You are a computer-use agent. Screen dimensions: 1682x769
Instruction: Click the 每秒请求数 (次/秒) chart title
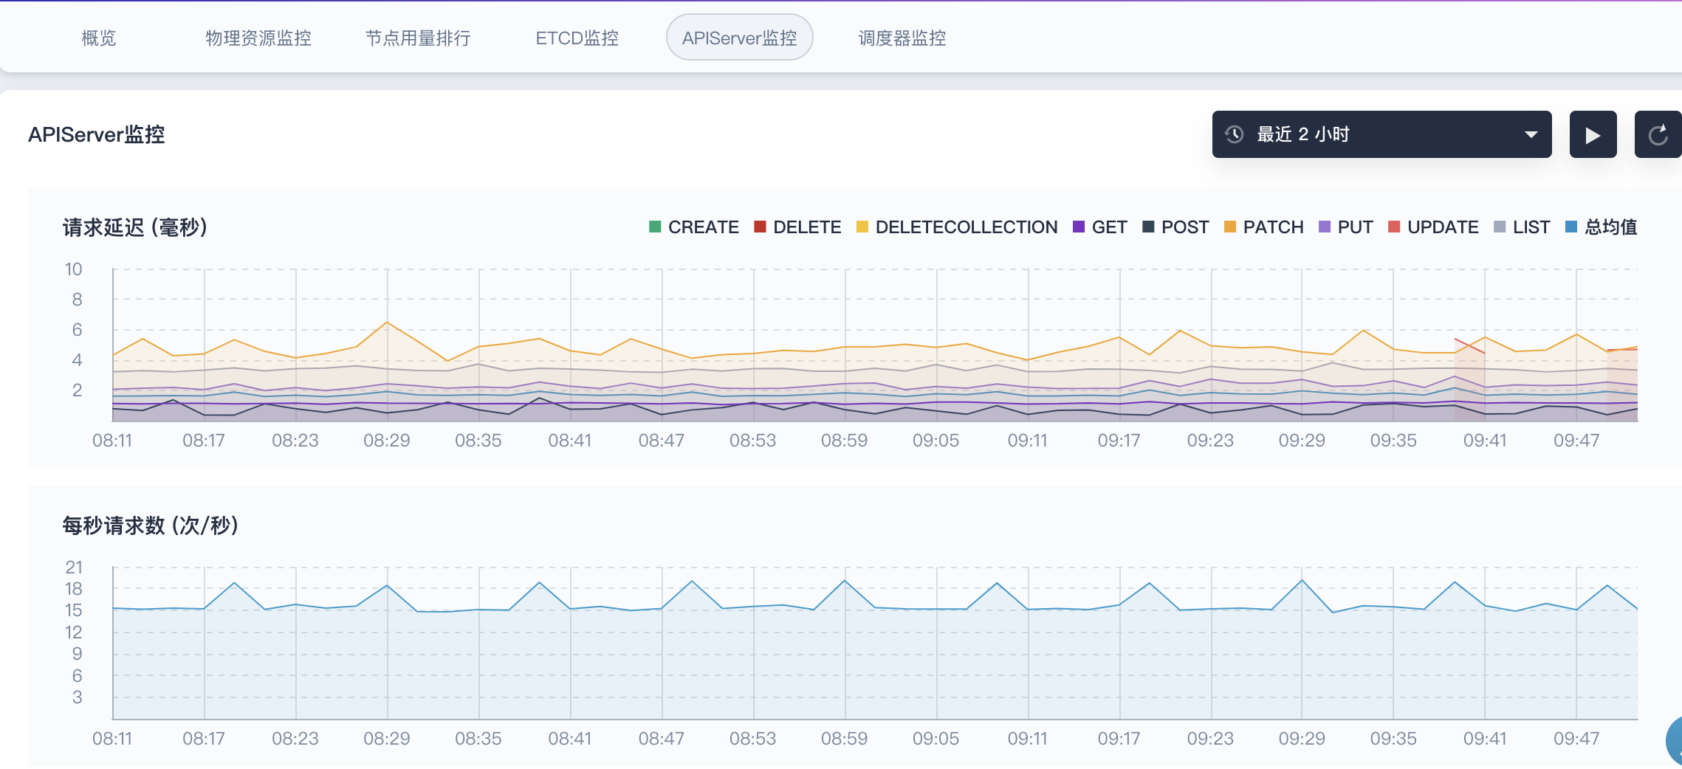coord(151,525)
